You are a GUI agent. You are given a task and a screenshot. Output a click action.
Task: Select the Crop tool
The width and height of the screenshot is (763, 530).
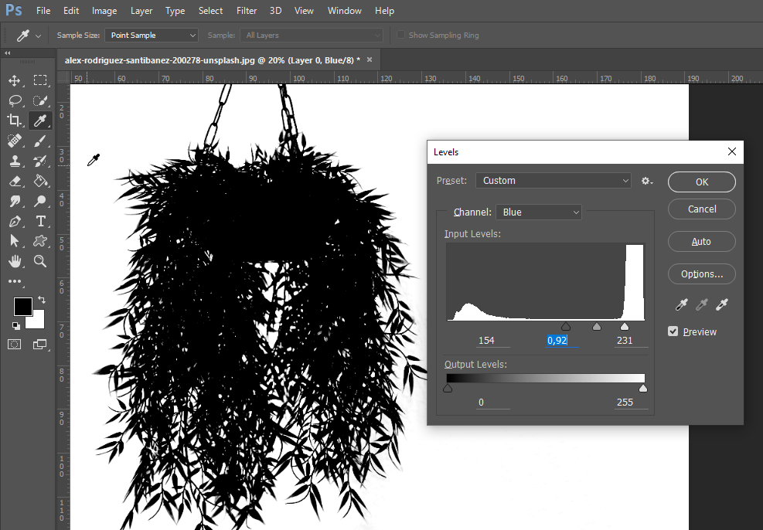[x=15, y=121]
